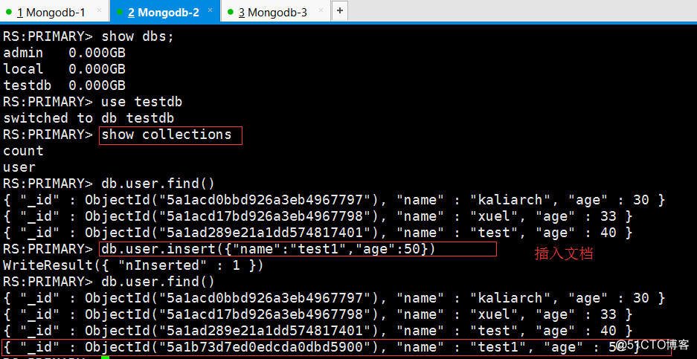Click the green status dot on Mongodb-3 tab
Image resolution: width=697 pixels, height=359 pixels.
tap(230, 12)
